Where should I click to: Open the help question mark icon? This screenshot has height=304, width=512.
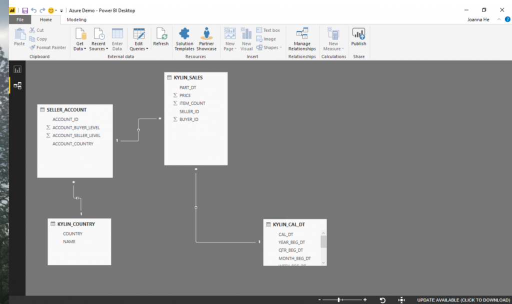(x=507, y=19)
